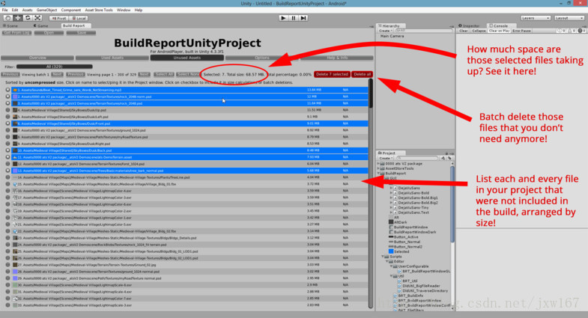This screenshot has height=318, width=588.
Task: Open the Window menu
Action: 124,10
